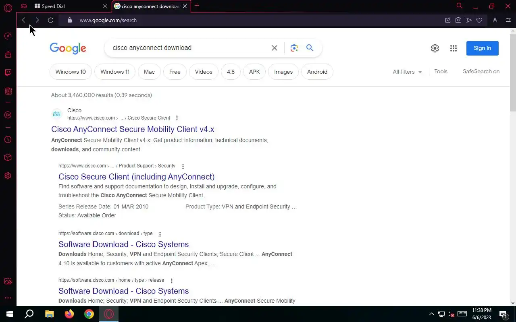Open the Tools options

click(441, 71)
